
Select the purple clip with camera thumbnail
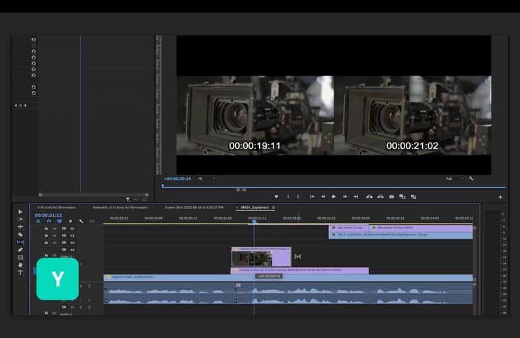(261, 257)
